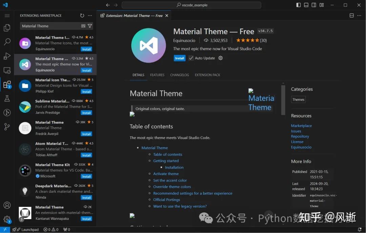Open the Repository resource link
Image resolution: width=366 pixels, height=233 pixels.
pyautogui.click(x=300, y=136)
